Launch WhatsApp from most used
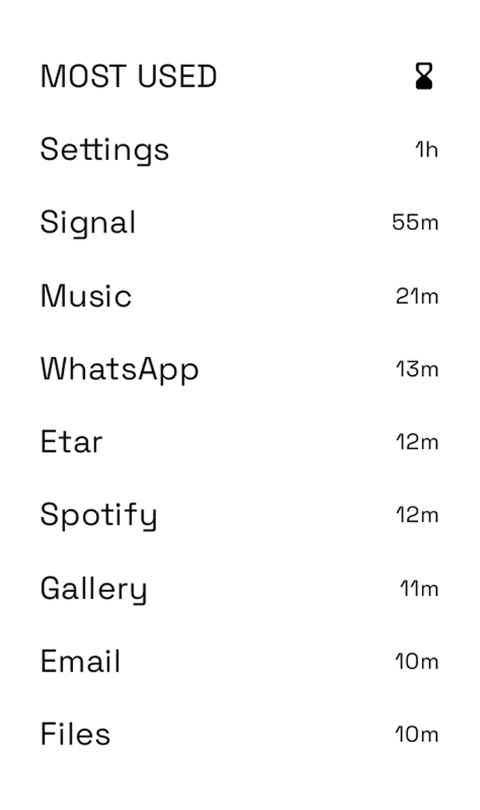The image size is (480, 810). pos(119,369)
